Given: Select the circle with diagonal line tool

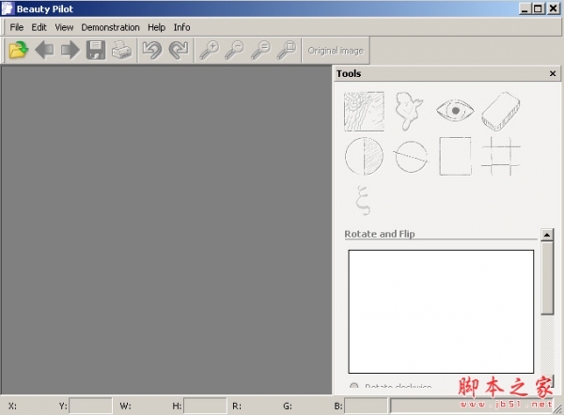Looking at the screenshot, I should click(411, 157).
